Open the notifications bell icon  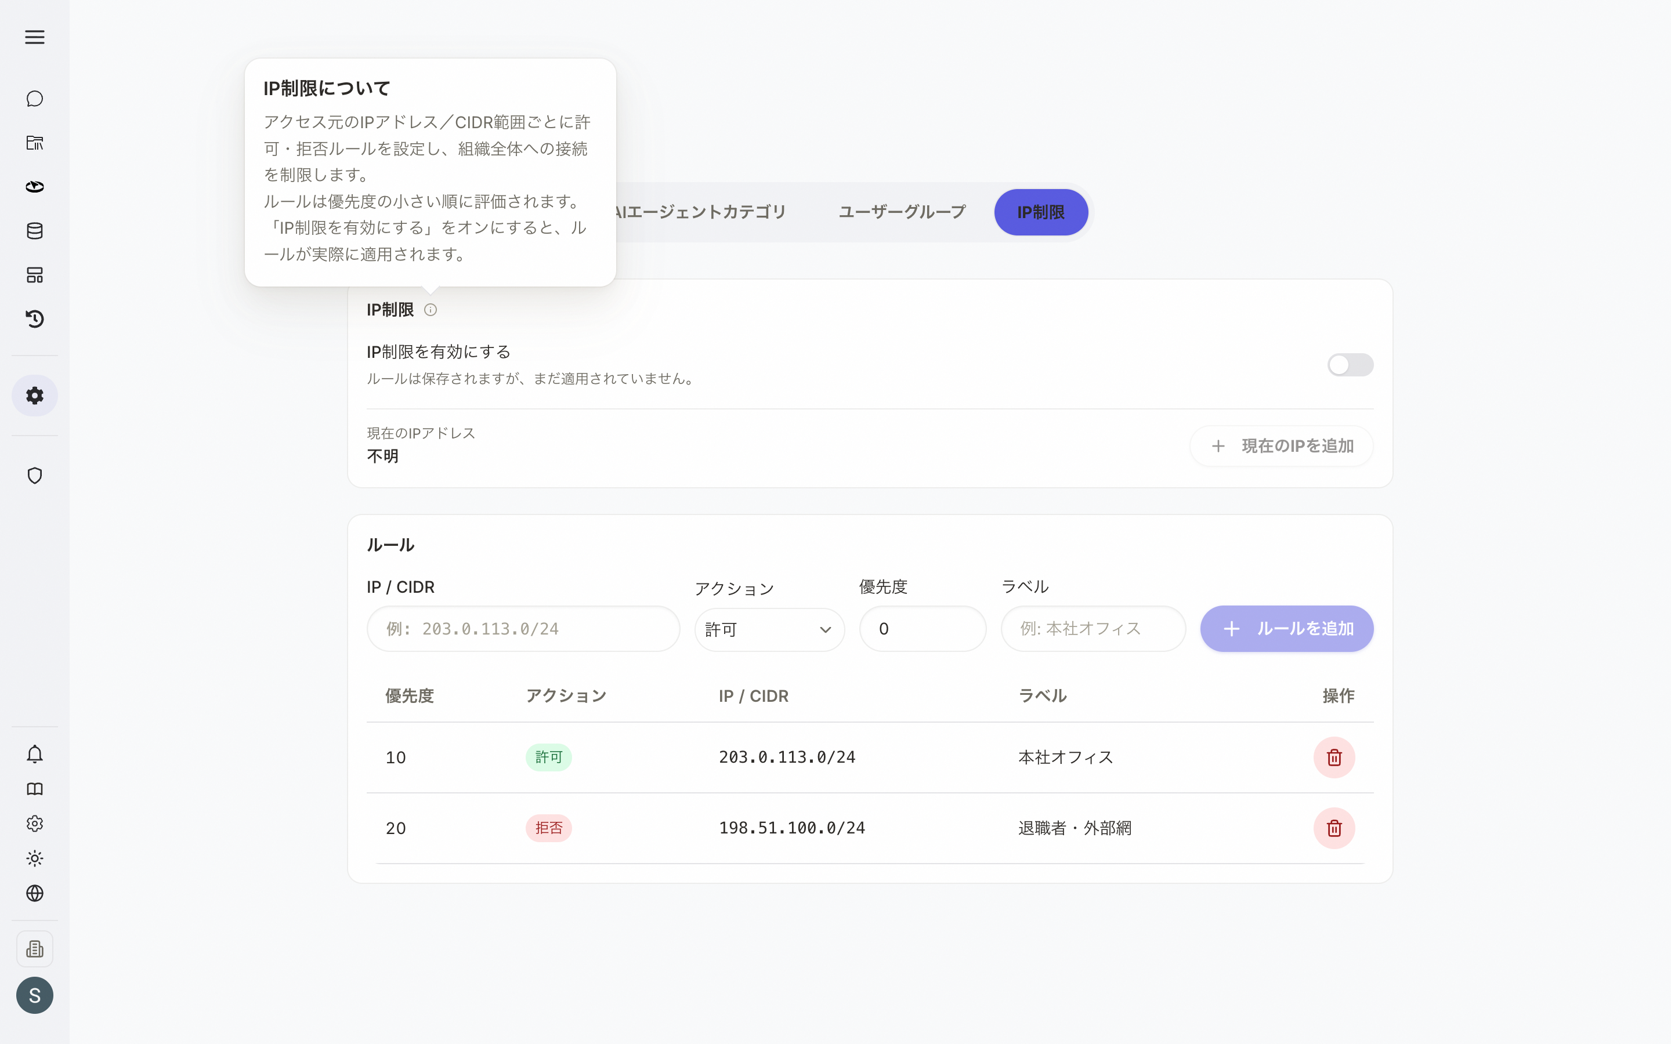(35, 754)
